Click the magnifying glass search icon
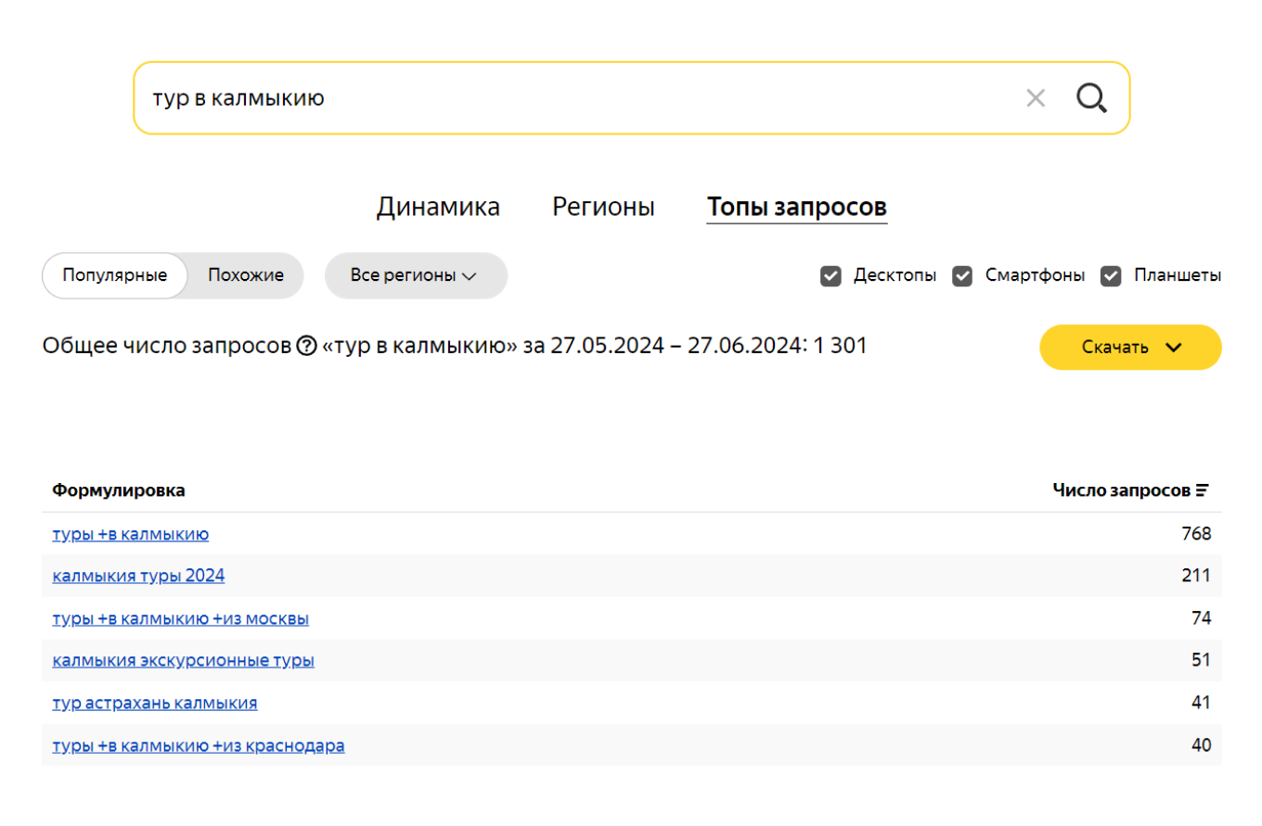Screen dimensions: 1262x826 tap(1091, 97)
